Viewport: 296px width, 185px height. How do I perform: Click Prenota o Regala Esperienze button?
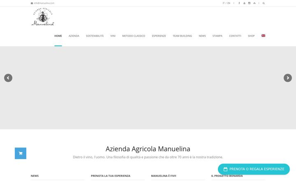pyautogui.click(x=254, y=169)
